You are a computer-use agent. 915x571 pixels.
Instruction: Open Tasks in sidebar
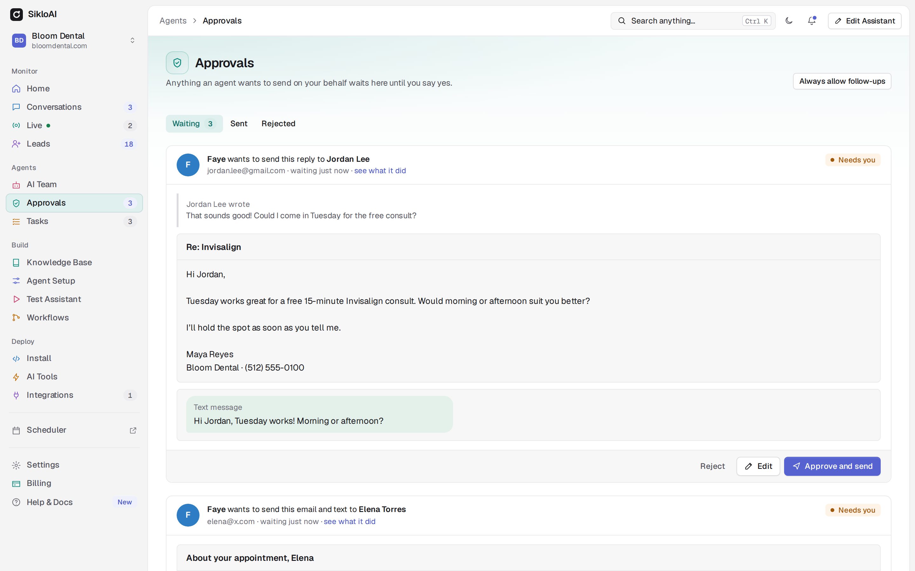pyautogui.click(x=74, y=221)
